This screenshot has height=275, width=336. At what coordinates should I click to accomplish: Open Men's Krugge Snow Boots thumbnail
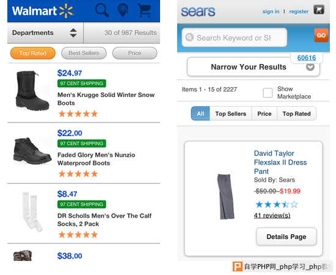click(32, 91)
